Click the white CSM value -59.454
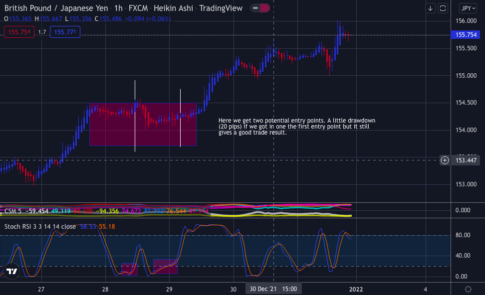The image size is (485, 295). [x=37, y=211]
